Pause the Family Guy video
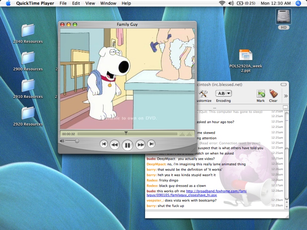Image resolution: width=307 pixels, height=230 pixels. pyautogui.click(x=127, y=145)
